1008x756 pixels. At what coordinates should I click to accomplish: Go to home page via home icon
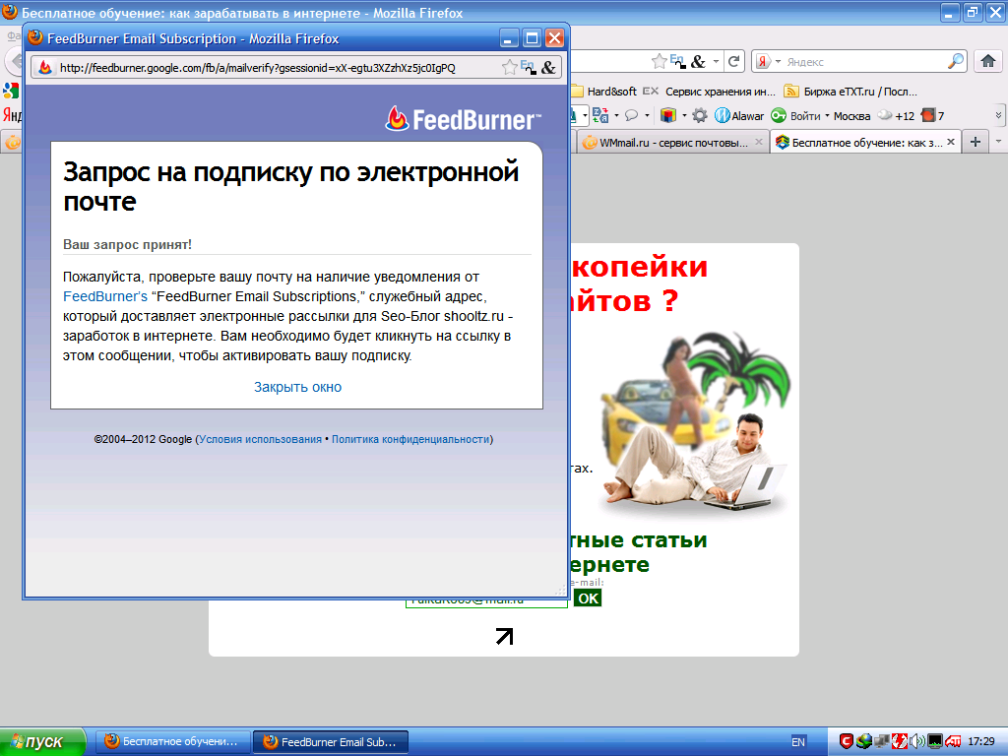pos(988,62)
